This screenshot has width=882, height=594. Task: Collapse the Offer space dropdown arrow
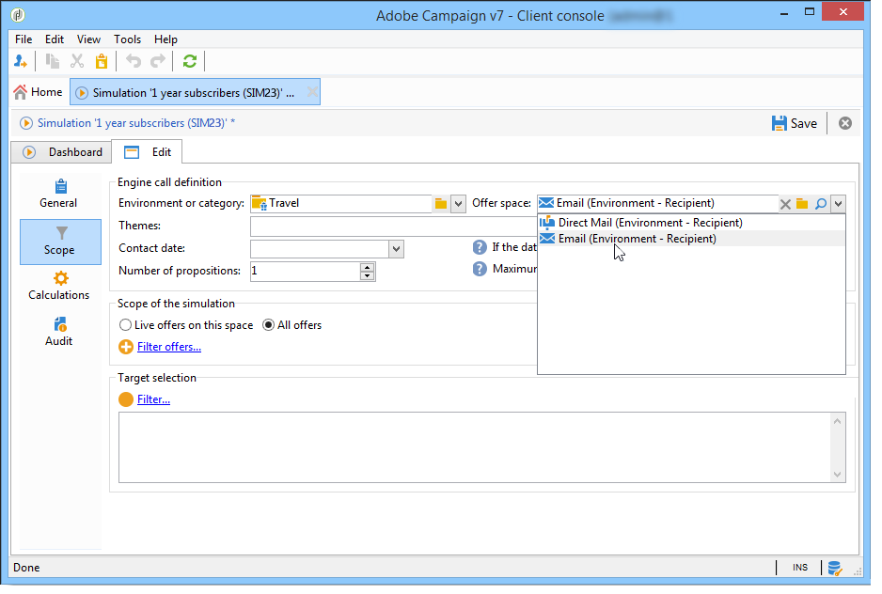838,205
